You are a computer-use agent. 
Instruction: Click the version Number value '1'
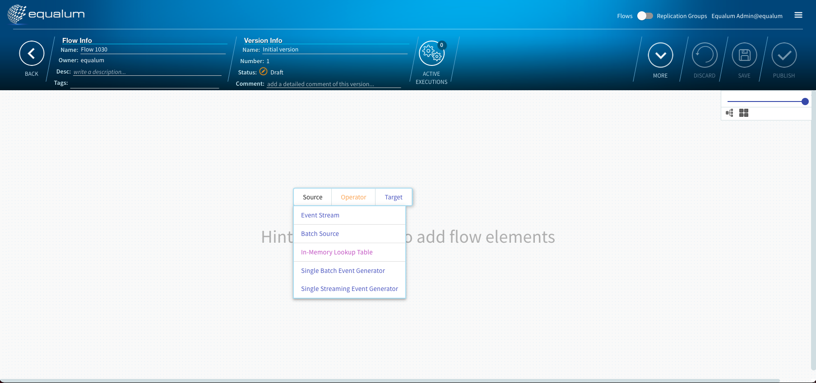(268, 61)
